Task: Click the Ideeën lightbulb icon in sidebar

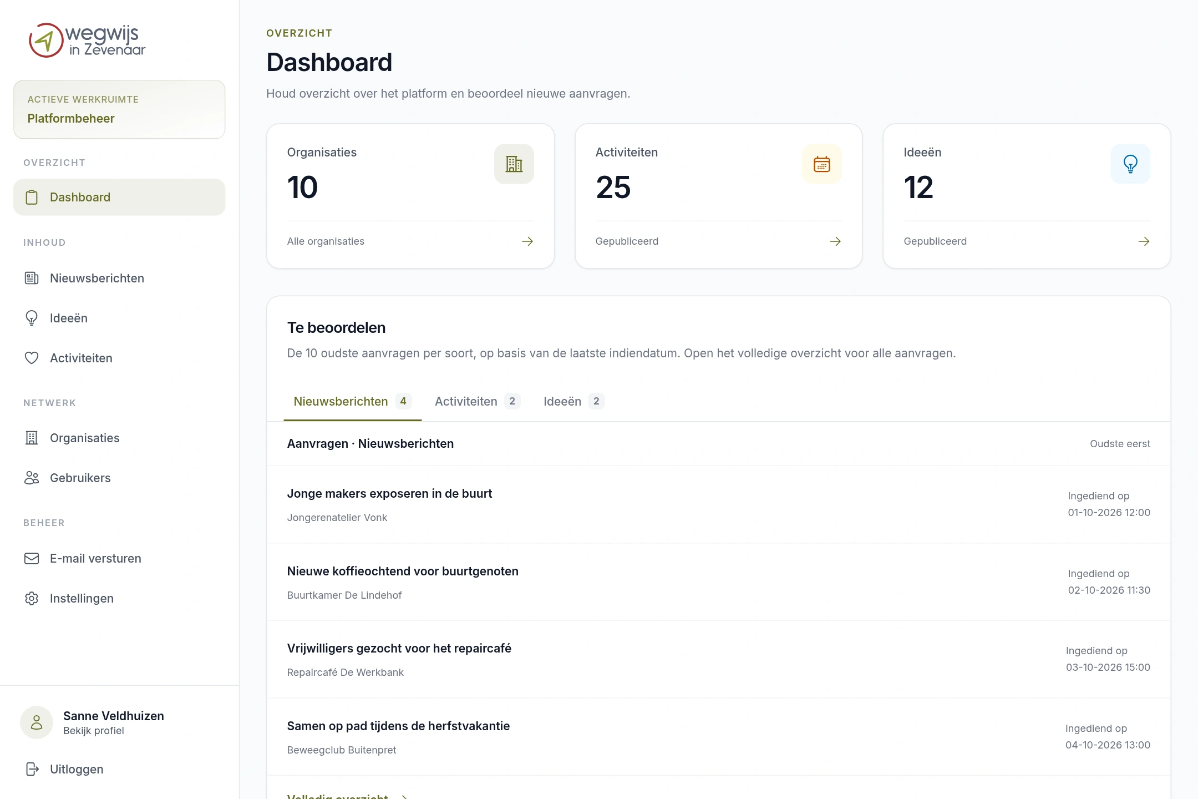Action: 32,318
